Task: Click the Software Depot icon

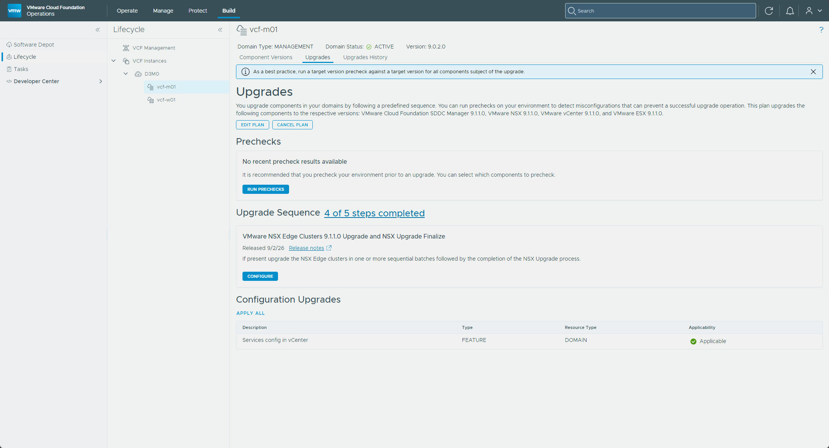Action: click(9, 45)
